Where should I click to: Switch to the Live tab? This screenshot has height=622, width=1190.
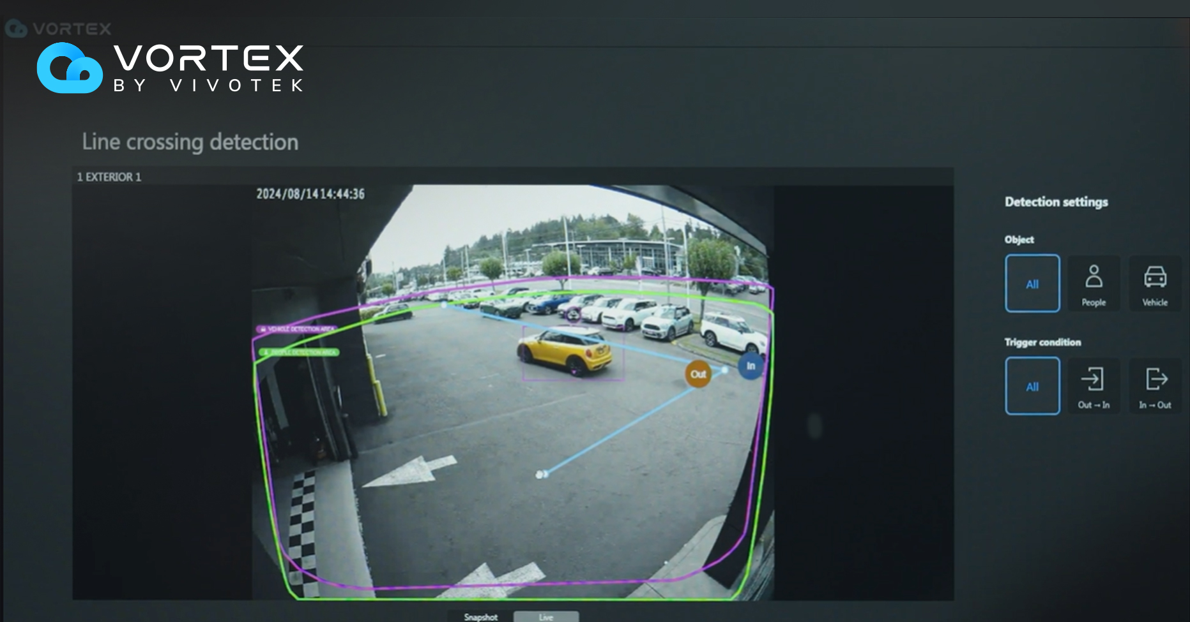click(x=546, y=616)
